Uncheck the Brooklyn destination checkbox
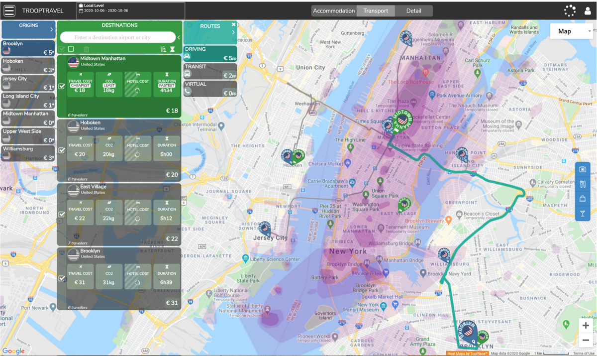 [x=62, y=279]
